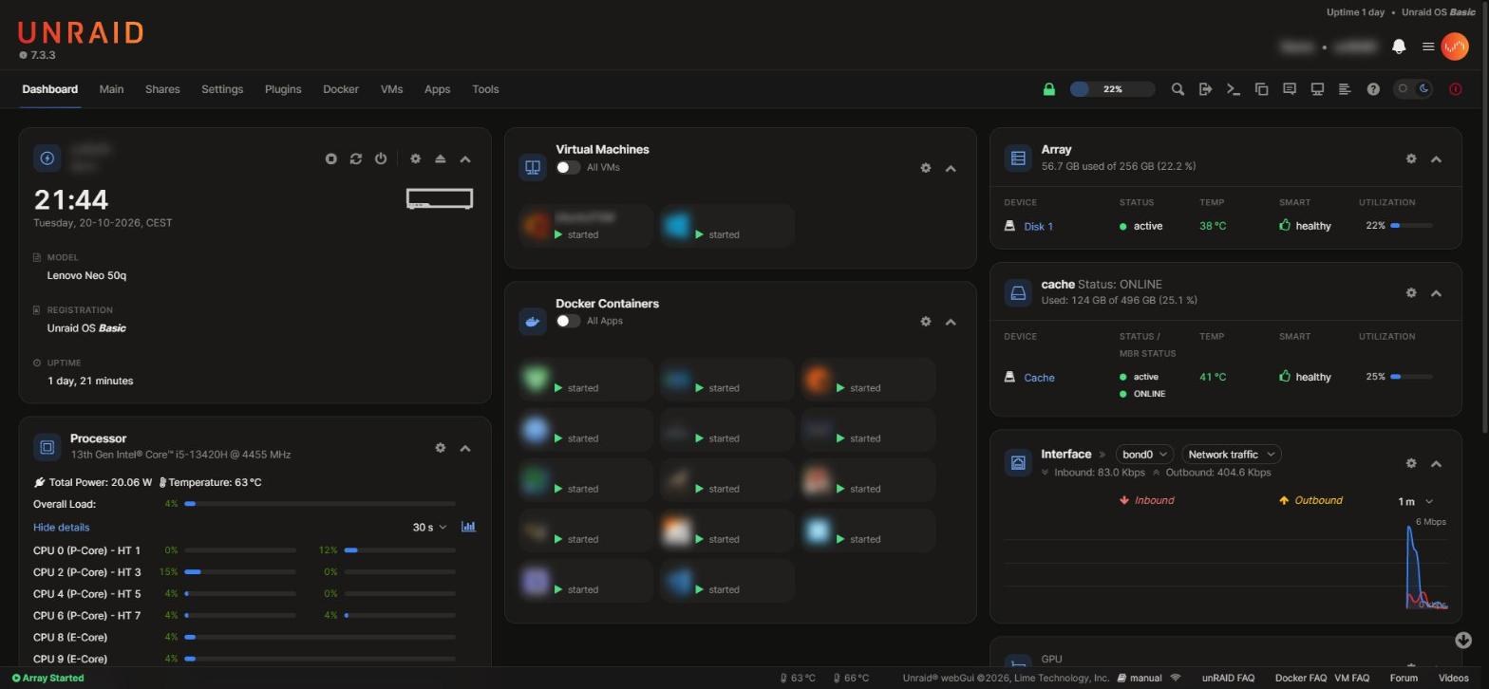
Task: Click the 22% array usage bar in toolbar
Action: [x=1112, y=89]
